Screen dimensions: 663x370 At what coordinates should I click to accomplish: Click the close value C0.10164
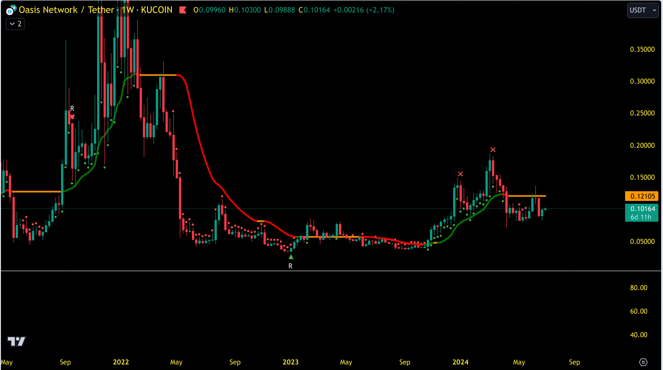pos(314,10)
